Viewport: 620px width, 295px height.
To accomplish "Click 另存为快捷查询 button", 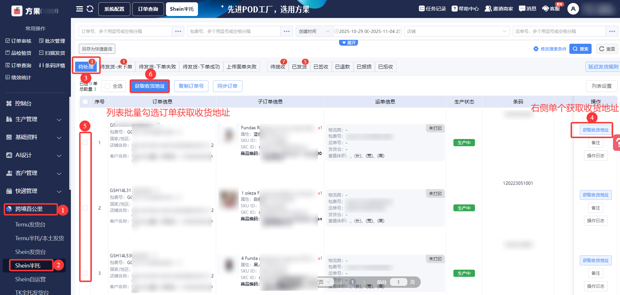I will click(x=97, y=49).
